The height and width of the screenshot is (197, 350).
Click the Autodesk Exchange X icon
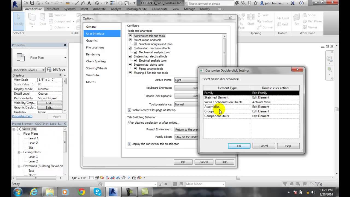coord(292,3)
